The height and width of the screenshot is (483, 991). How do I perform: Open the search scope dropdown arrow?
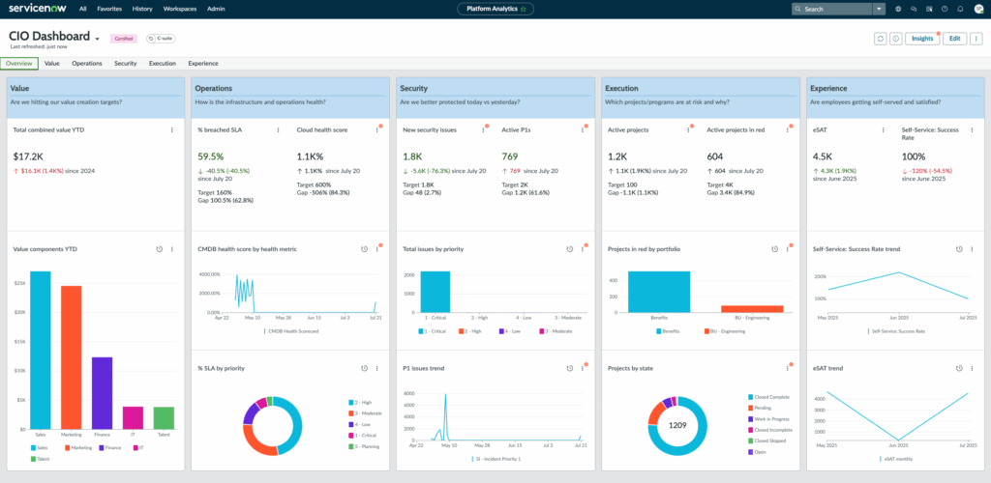(879, 9)
